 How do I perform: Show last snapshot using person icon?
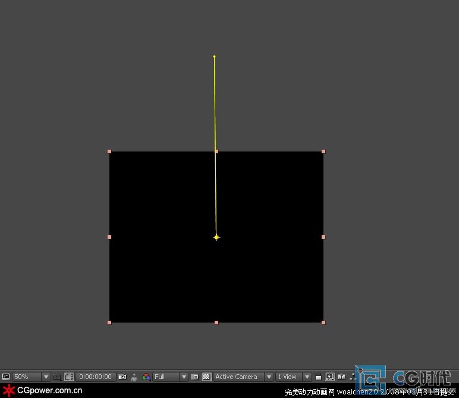coord(134,377)
